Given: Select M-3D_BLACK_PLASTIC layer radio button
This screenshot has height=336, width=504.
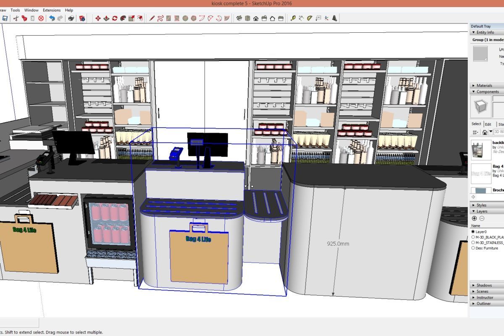Looking at the screenshot, I should click(x=473, y=237).
